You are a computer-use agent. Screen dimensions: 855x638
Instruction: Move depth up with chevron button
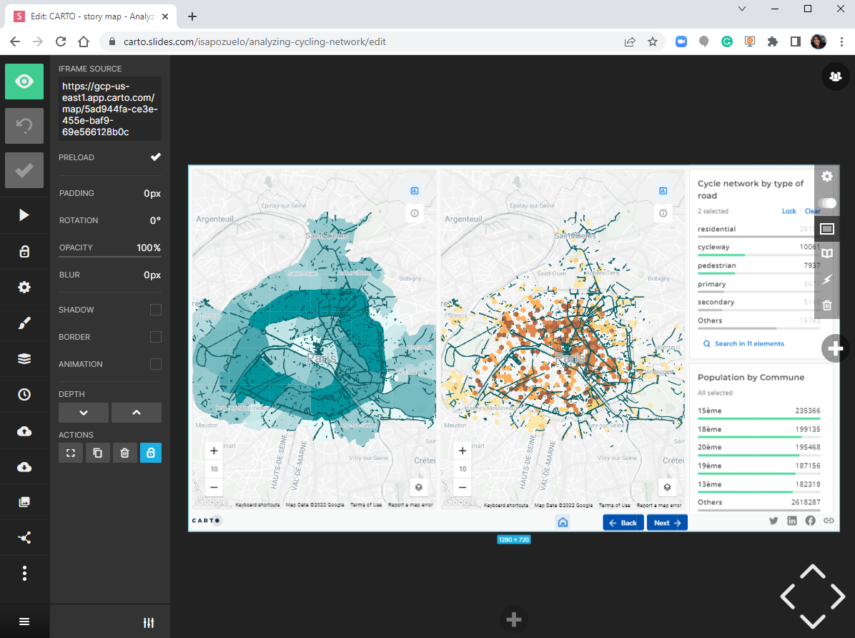pyautogui.click(x=136, y=413)
